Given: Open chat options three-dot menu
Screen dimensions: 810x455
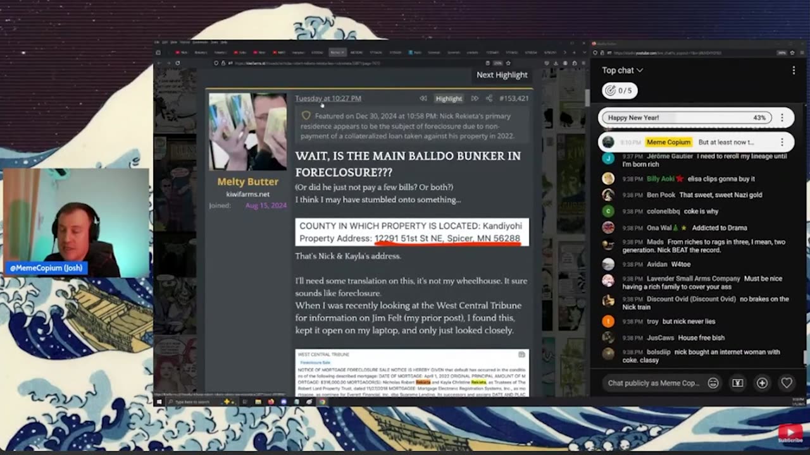Looking at the screenshot, I should click(x=794, y=71).
